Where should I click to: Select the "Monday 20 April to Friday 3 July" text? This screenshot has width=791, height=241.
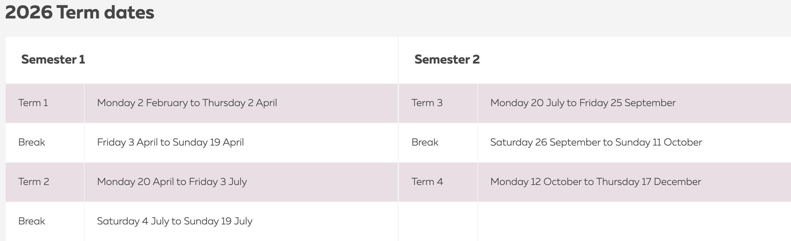click(172, 182)
